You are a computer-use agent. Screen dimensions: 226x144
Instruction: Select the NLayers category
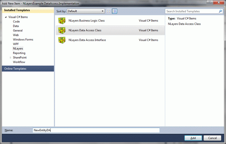tap(18, 49)
